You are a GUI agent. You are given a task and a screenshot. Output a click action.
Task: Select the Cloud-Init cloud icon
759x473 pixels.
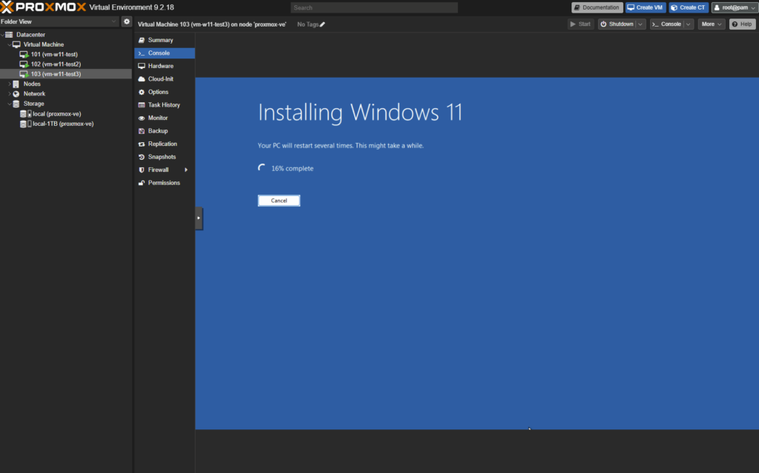(x=142, y=78)
